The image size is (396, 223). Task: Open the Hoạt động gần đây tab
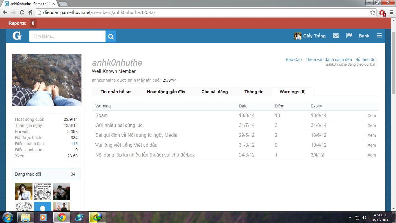166,92
